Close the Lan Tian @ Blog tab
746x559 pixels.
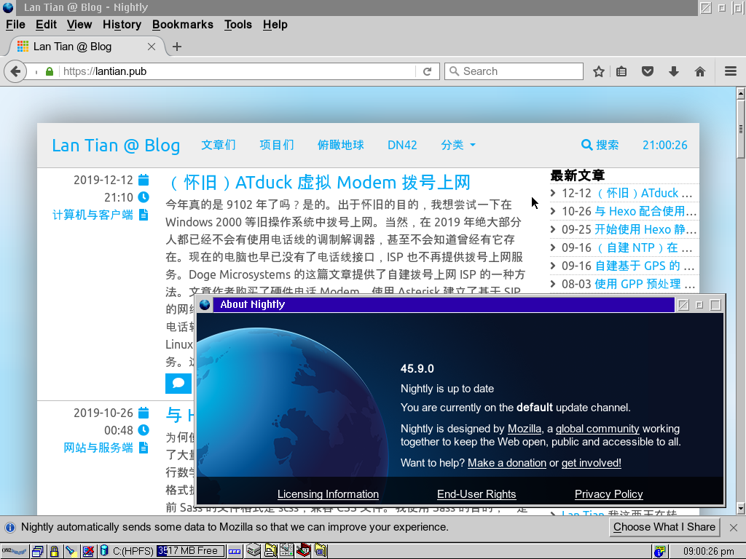152,47
